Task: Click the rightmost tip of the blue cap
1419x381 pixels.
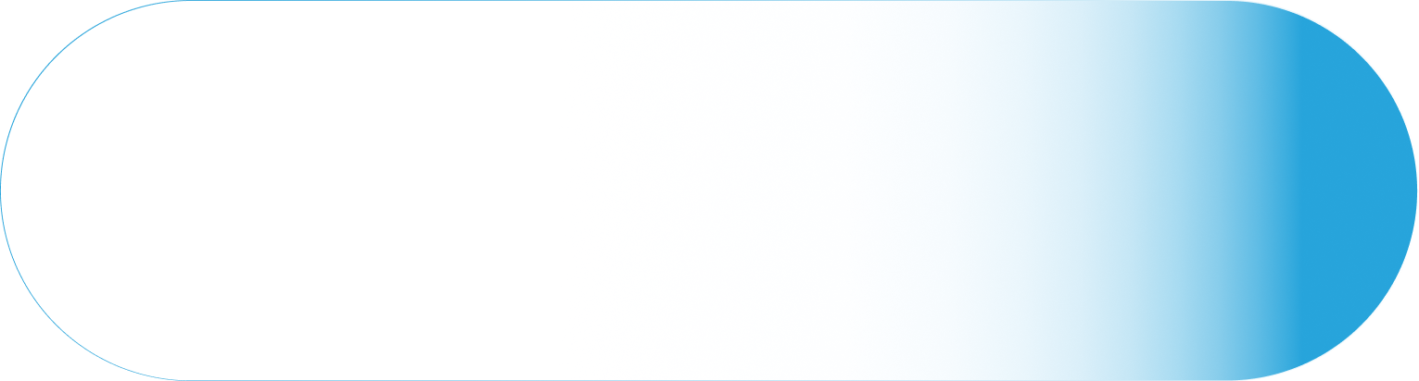Action: [x=1414, y=190]
